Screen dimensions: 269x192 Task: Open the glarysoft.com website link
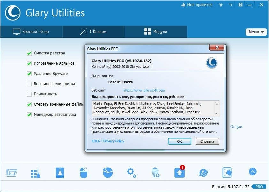[x=143, y=90]
